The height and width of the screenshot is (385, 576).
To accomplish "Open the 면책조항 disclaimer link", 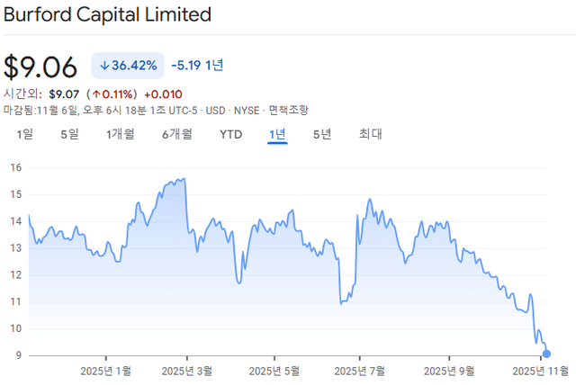I will point(288,110).
